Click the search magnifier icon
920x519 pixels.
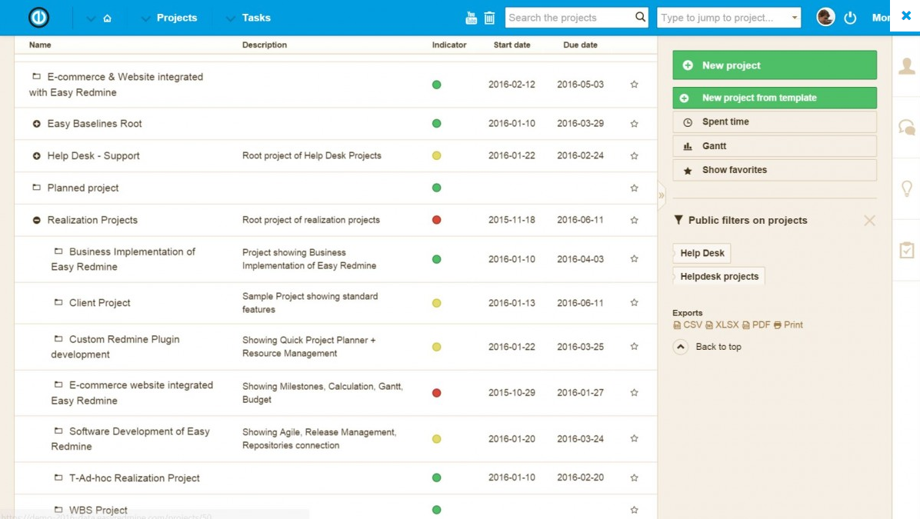640,17
